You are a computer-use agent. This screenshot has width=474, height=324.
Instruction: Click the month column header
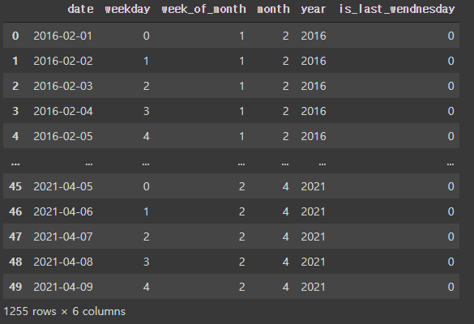pyautogui.click(x=273, y=9)
